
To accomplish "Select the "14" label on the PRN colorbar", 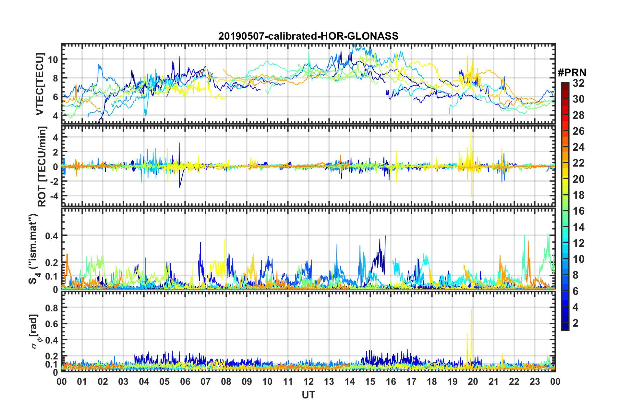I will [578, 227].
